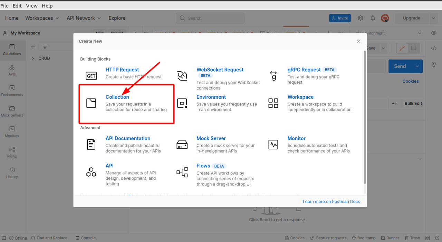This screenshot has height=242, width=442.
Task: Click the Workspace grid icon
Action: coord(273,103)
